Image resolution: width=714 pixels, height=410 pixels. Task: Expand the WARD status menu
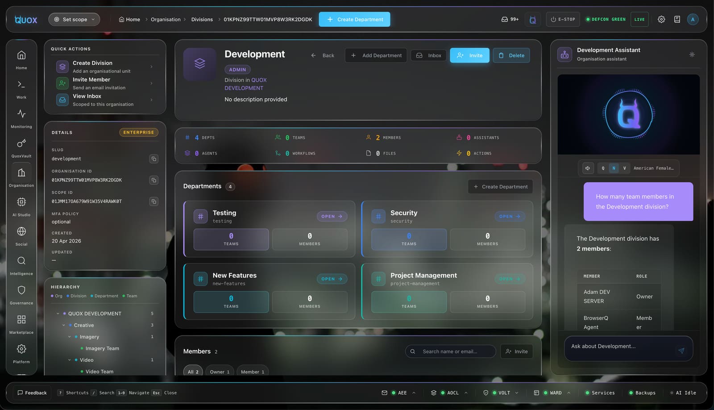(x=552, y=393)
